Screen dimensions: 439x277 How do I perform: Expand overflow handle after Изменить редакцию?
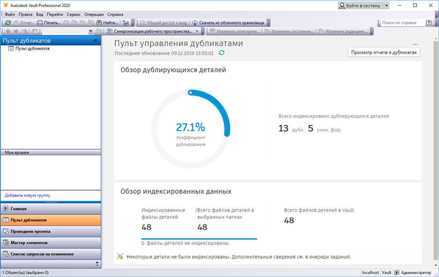(372, 32)
